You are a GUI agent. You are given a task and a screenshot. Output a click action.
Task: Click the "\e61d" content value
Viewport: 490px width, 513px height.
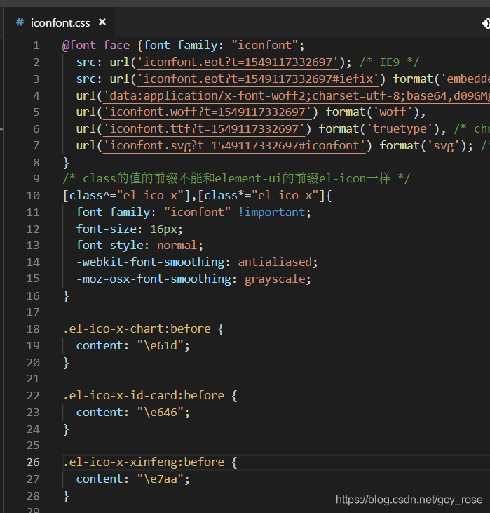[x=160, y=346]
